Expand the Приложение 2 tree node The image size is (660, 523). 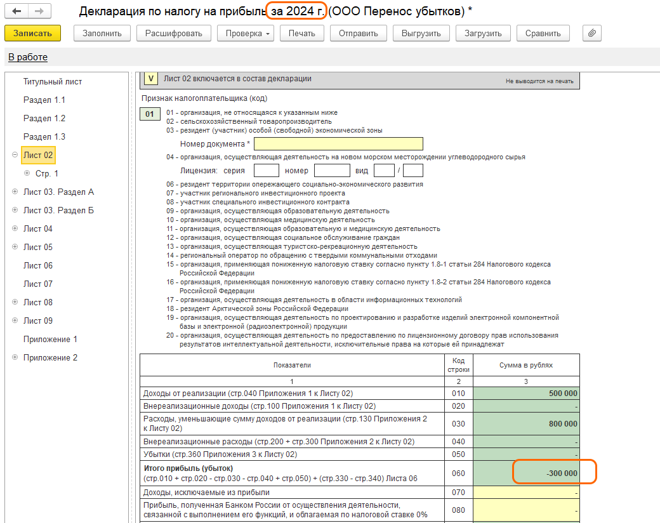[x=15, y=357]
